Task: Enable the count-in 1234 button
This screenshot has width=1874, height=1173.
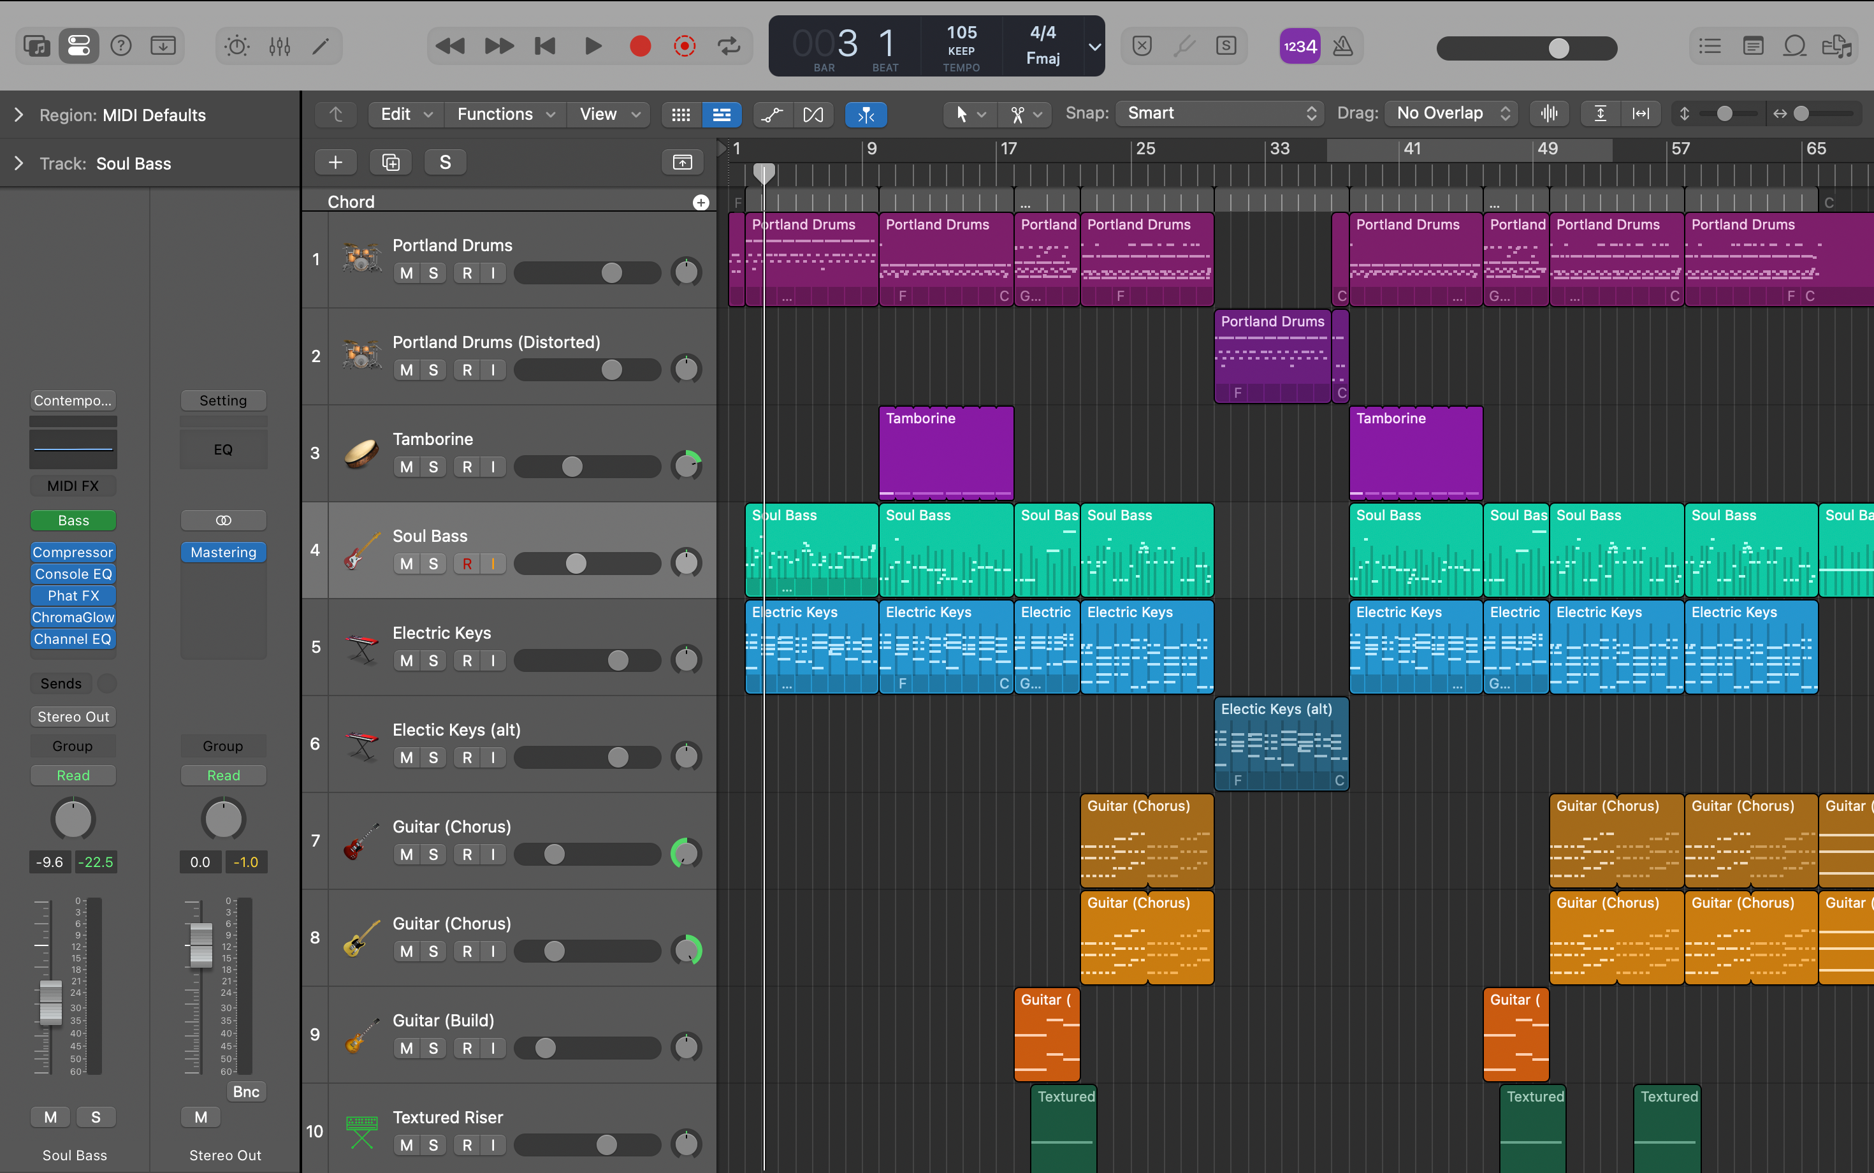Action: (x=1299, y=47)
